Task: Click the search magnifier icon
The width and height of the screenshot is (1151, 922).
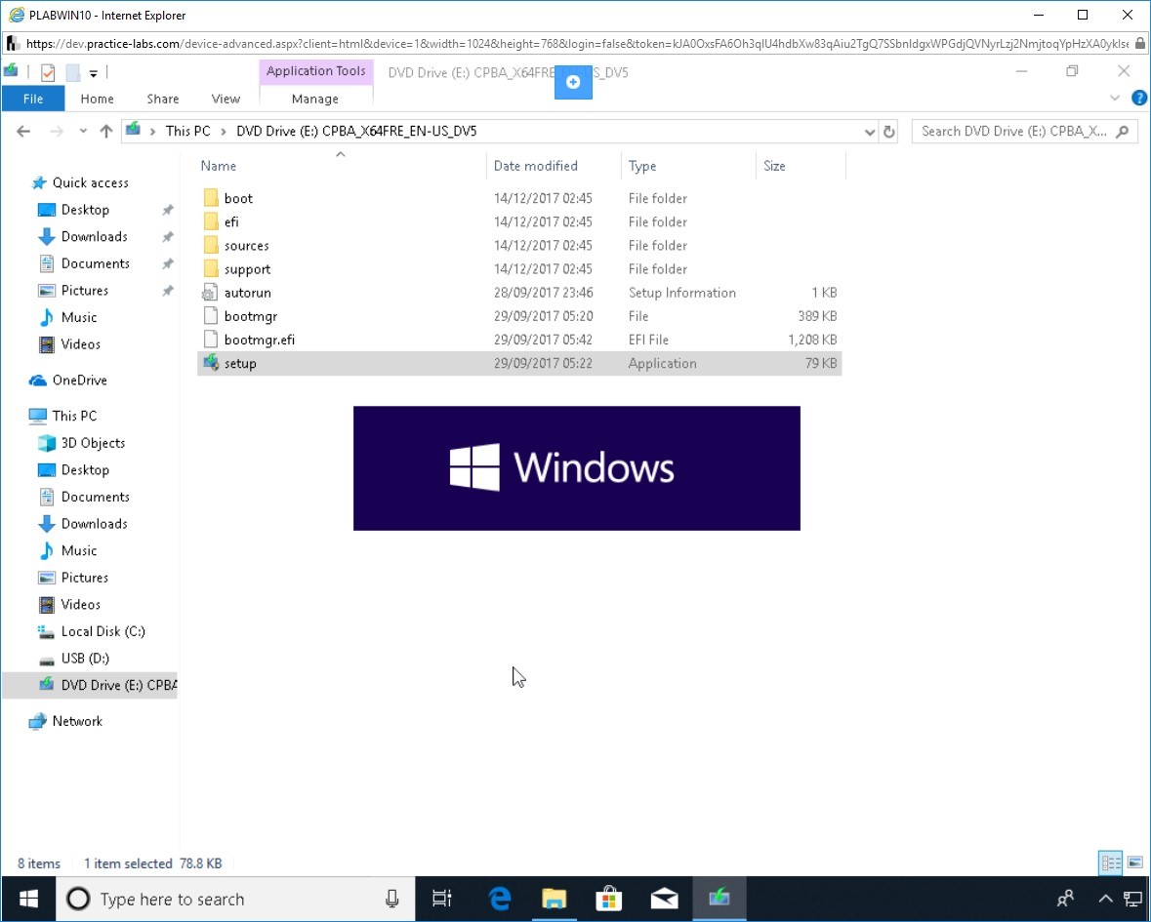Action: (x=1123, y=132)
